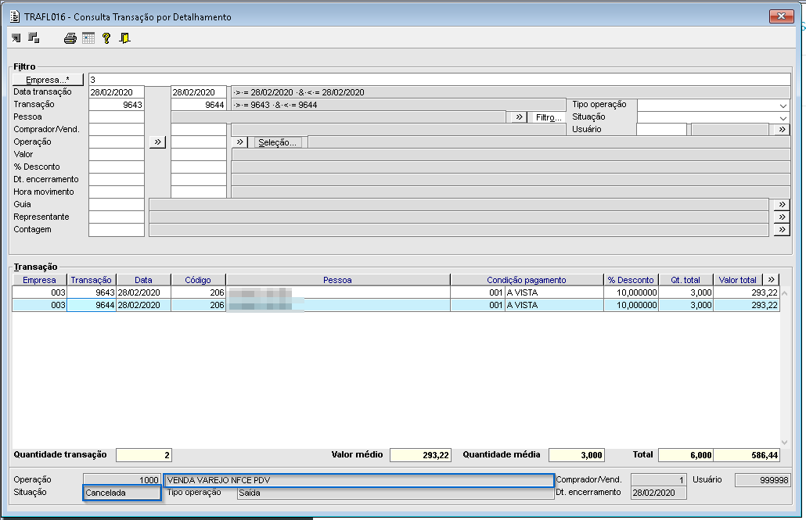
Task: Click the » lookup button for Usuário
Action: [782, 130]
